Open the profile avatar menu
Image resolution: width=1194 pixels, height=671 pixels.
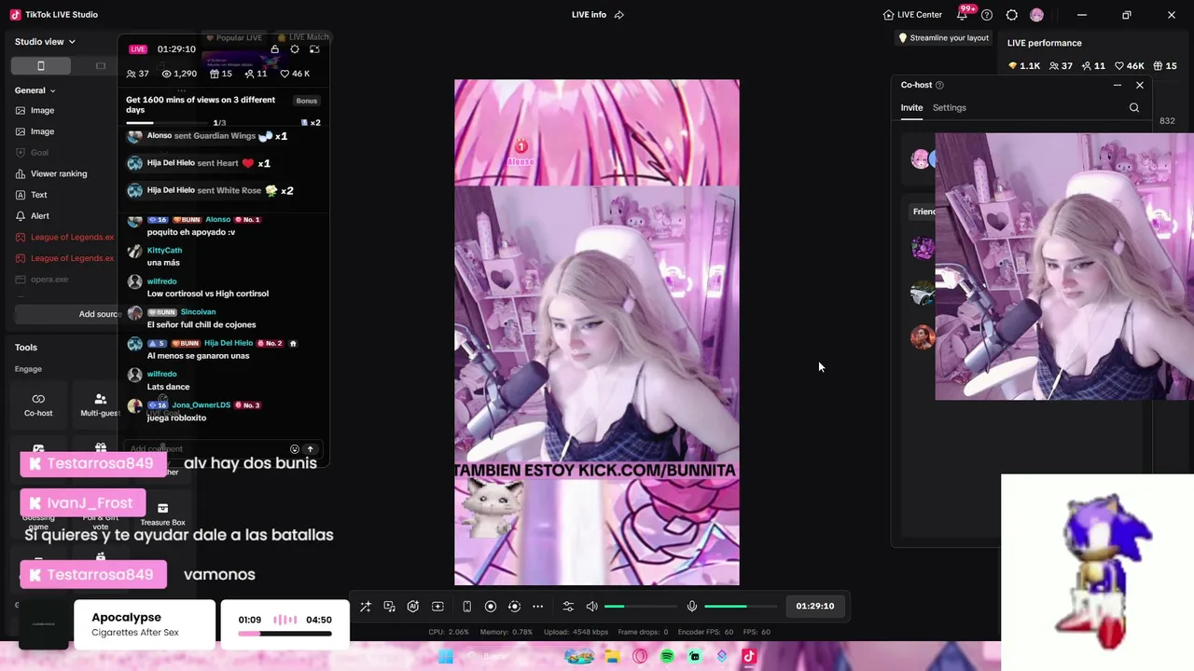click(1036, 15)
